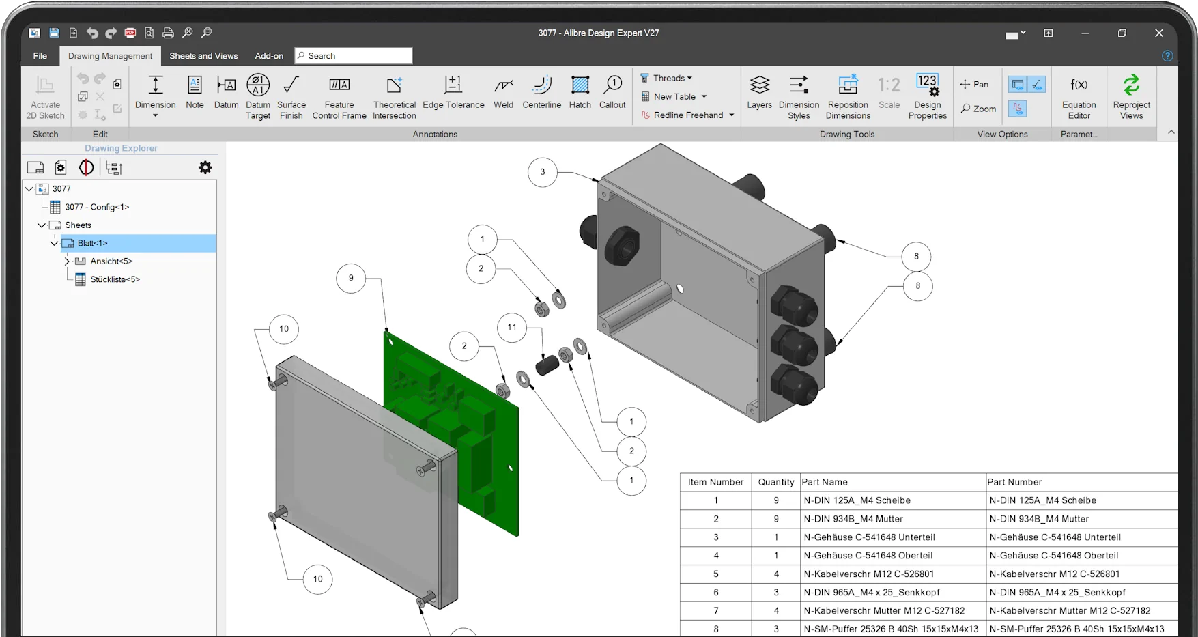The height and width of the screenshot is (637, 1198).
Task: Select the Surface Finish tool
Action: pos(291,97)
